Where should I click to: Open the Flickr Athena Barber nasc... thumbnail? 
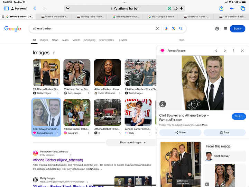click(x=138, y=113)
